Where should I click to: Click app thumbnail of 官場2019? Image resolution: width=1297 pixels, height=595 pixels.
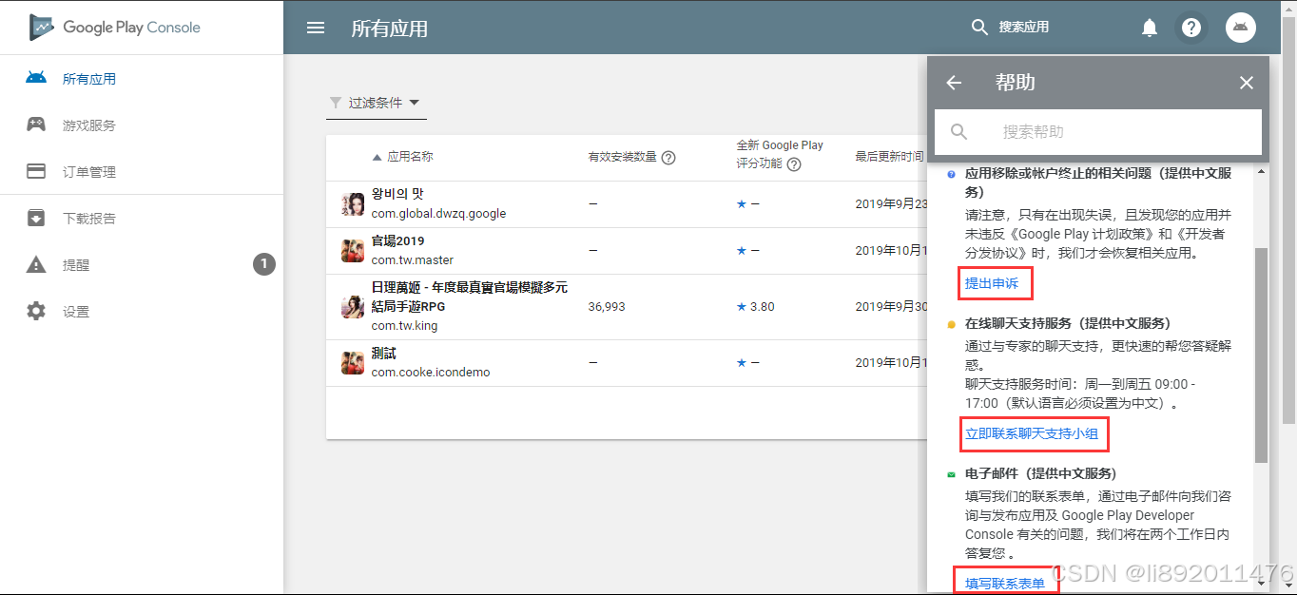tap(353, 250)
